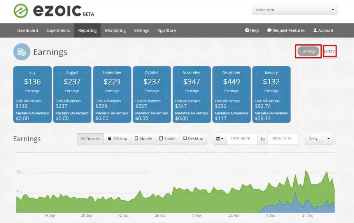Viewport: 354px width, 223px height.
Task: Click the '12. Oct' chart axis label
Action: (x=123, y=216)
